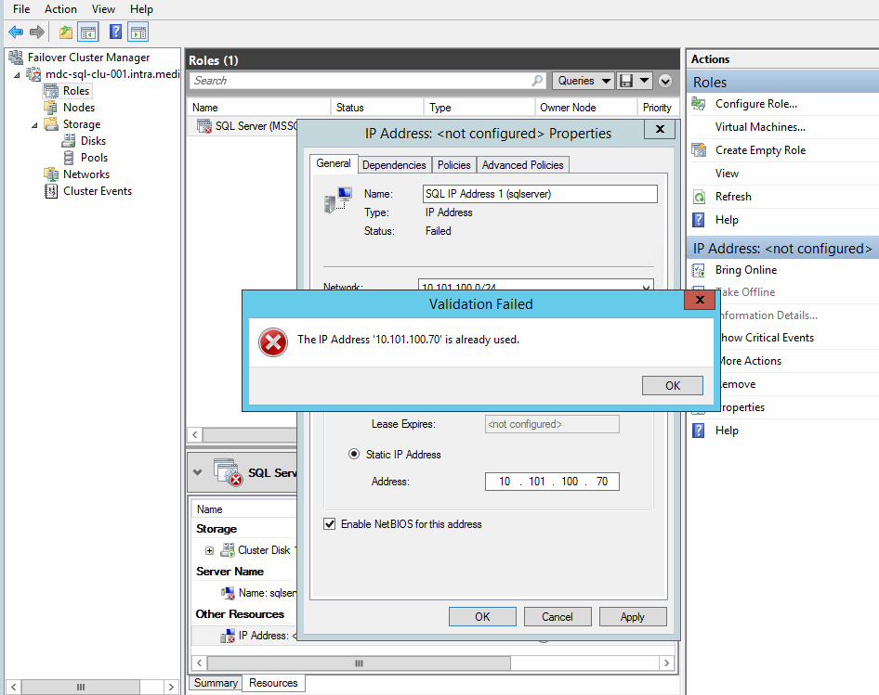Click Cancel in the Properties dialog
The image size is (879, 695).
[x=558, y=617]
